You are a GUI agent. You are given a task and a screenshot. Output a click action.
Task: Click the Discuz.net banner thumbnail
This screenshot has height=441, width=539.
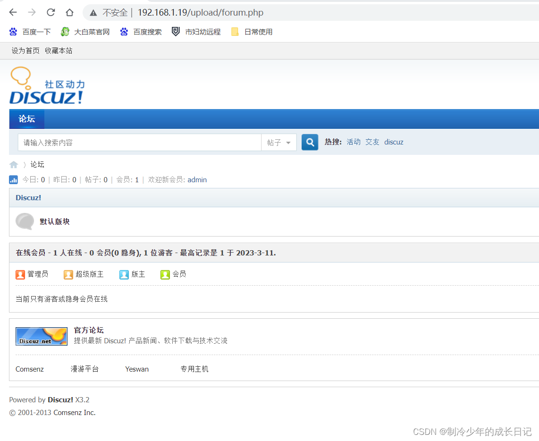point(42,336)
